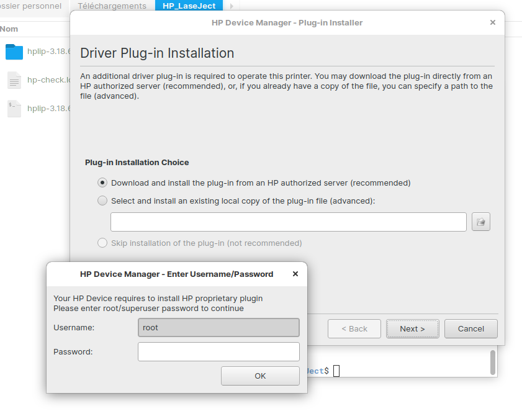The width and height of the screenshot is (522, 411).
Task: Switch to the Téléchargements path tab
Action: (112, 6)
